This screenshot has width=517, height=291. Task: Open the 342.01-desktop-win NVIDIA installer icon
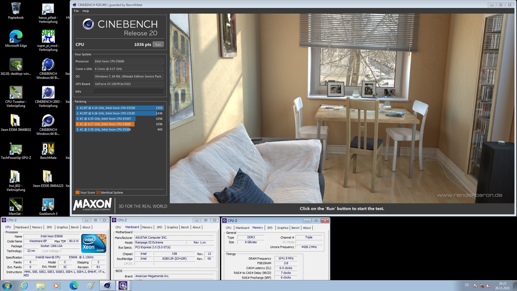(x=16, y=67)
